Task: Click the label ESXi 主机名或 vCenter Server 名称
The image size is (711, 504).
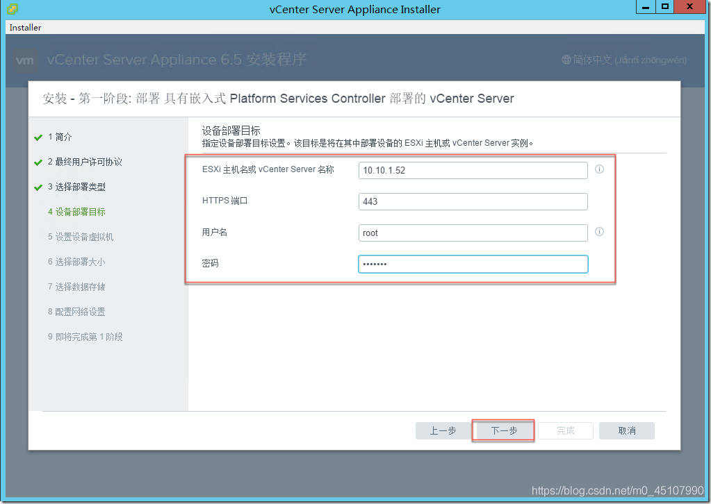Action: (x=268, y=169)
